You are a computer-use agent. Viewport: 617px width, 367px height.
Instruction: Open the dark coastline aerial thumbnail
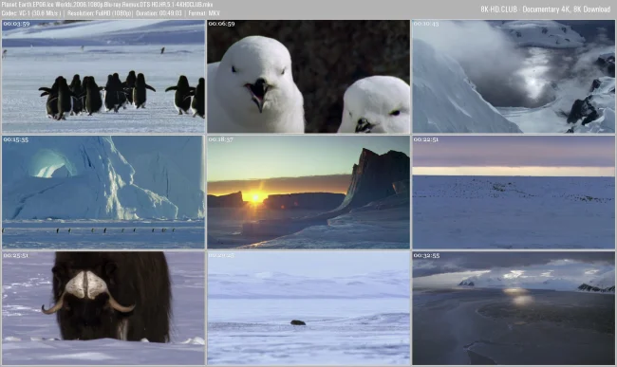click(514, 308)
